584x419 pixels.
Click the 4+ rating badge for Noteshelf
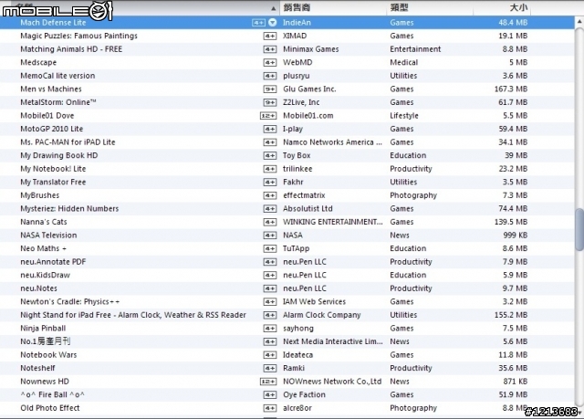[x=270, y=369]
